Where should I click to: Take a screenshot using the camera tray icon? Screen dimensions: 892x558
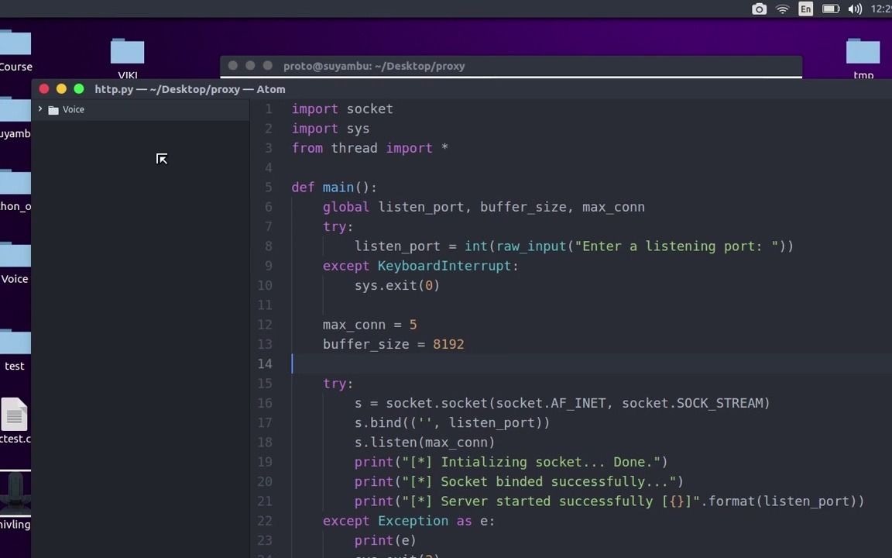[759, 9]
